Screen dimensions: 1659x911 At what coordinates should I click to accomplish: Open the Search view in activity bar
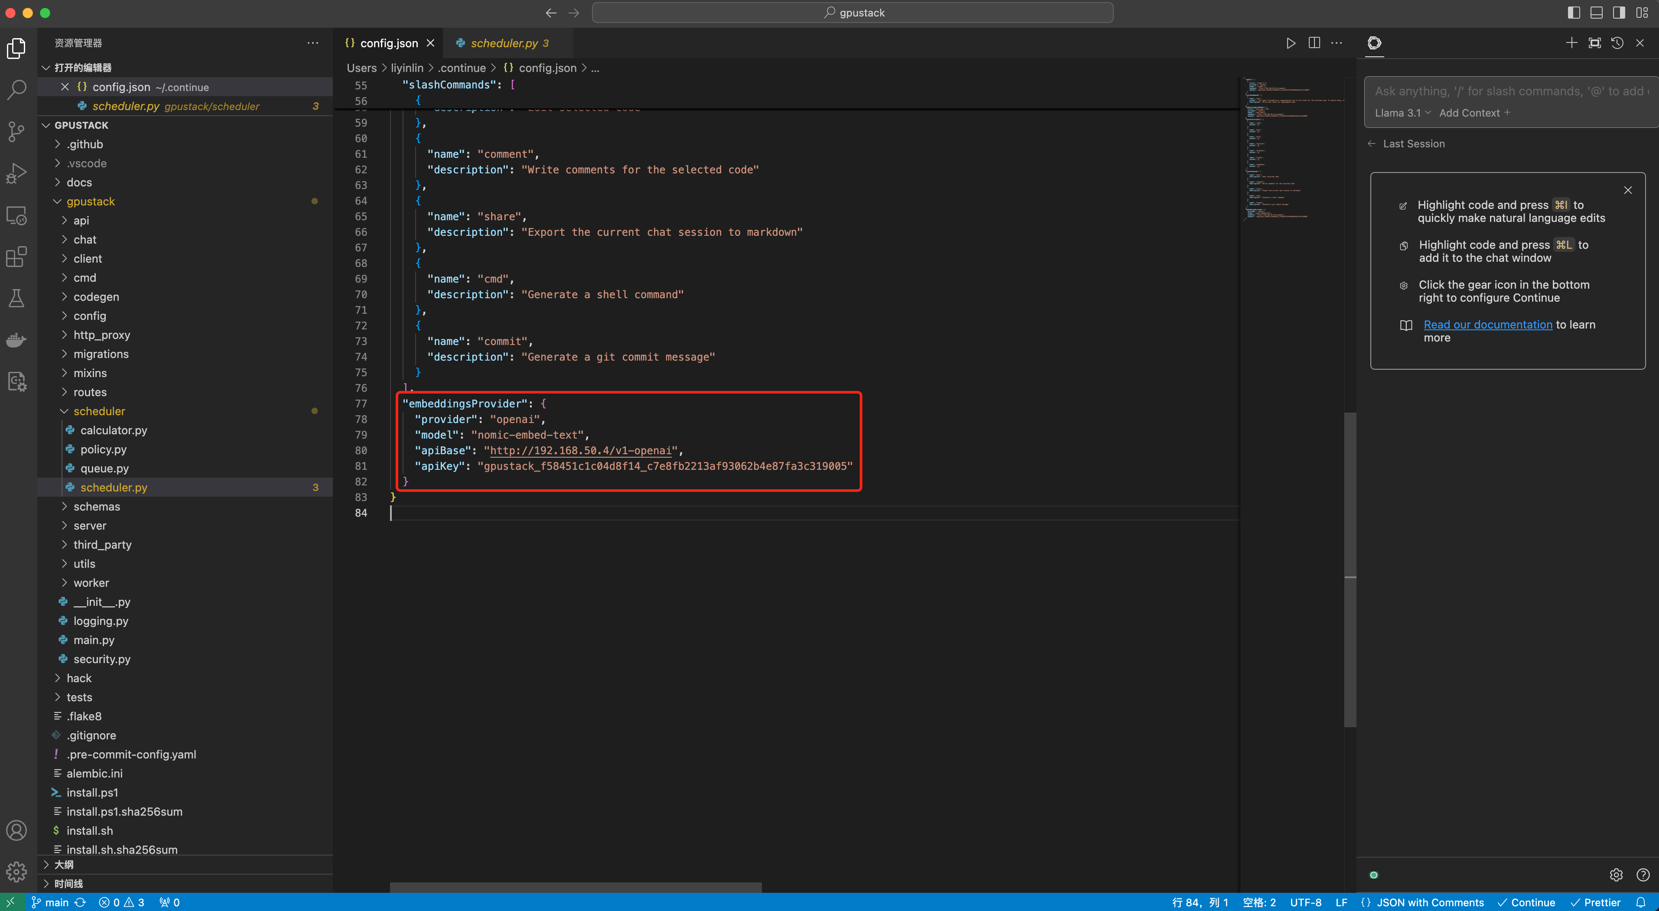pos(17,89)
